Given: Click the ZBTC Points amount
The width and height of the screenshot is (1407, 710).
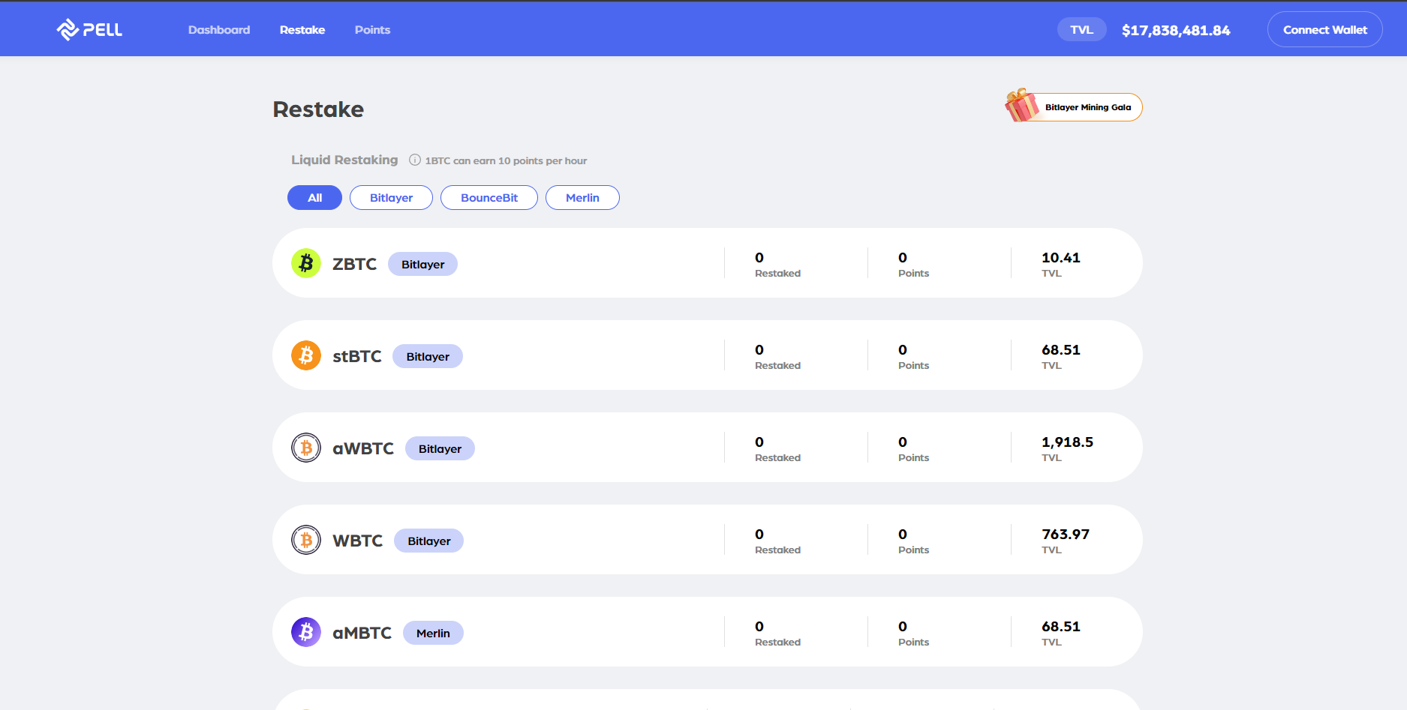Looking at the screenshot, I should tap(903, 258).
